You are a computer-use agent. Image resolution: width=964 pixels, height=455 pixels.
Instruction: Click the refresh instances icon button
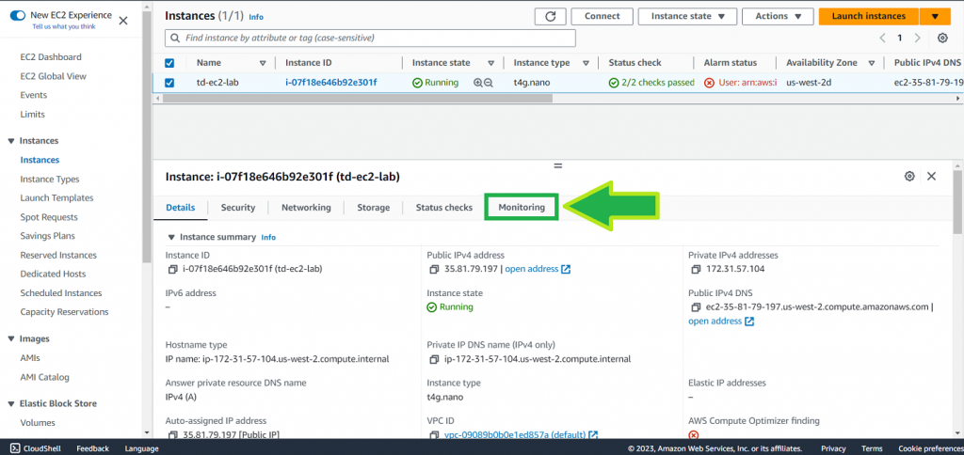[x=550, y=16]
